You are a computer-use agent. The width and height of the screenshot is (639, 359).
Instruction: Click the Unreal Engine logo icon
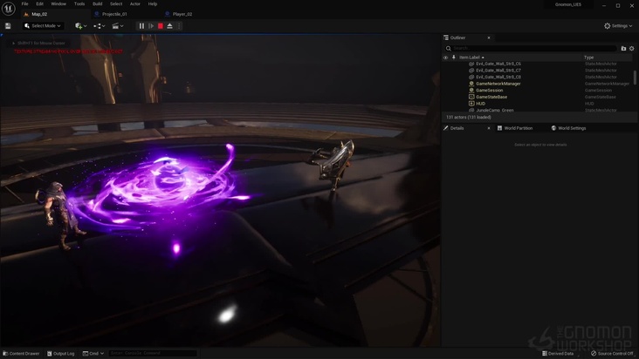click(8, 8)
